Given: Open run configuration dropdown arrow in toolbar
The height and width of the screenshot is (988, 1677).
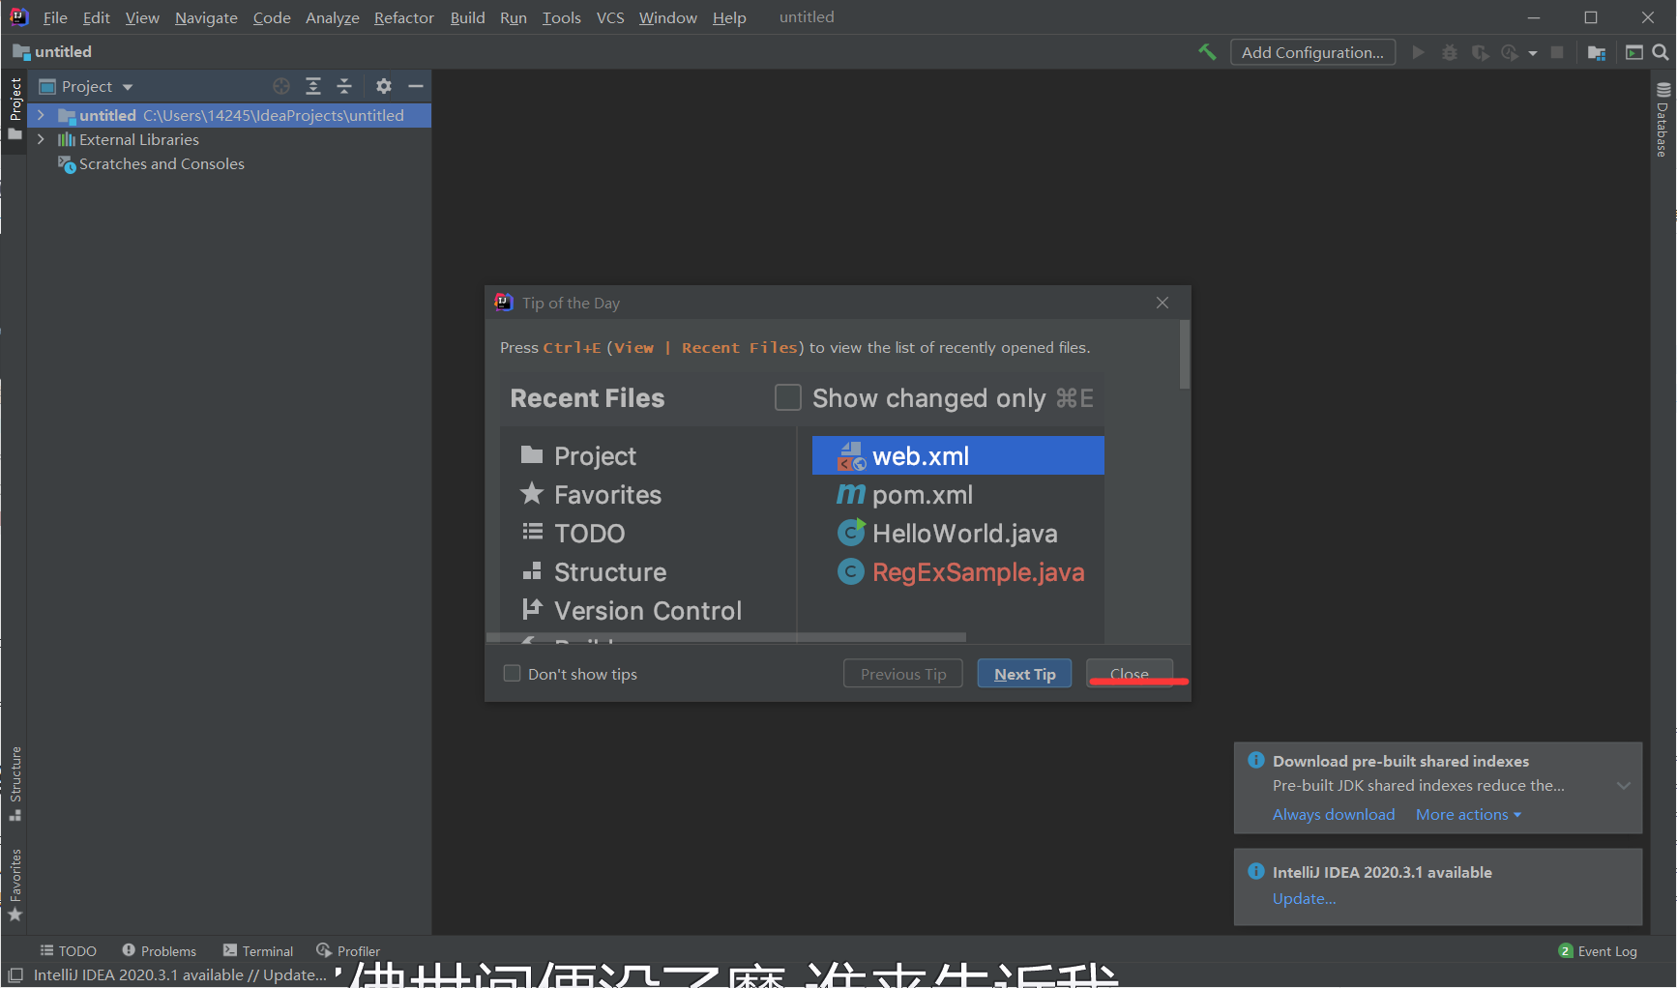Looking at the screenshot, I should 1533,53.
